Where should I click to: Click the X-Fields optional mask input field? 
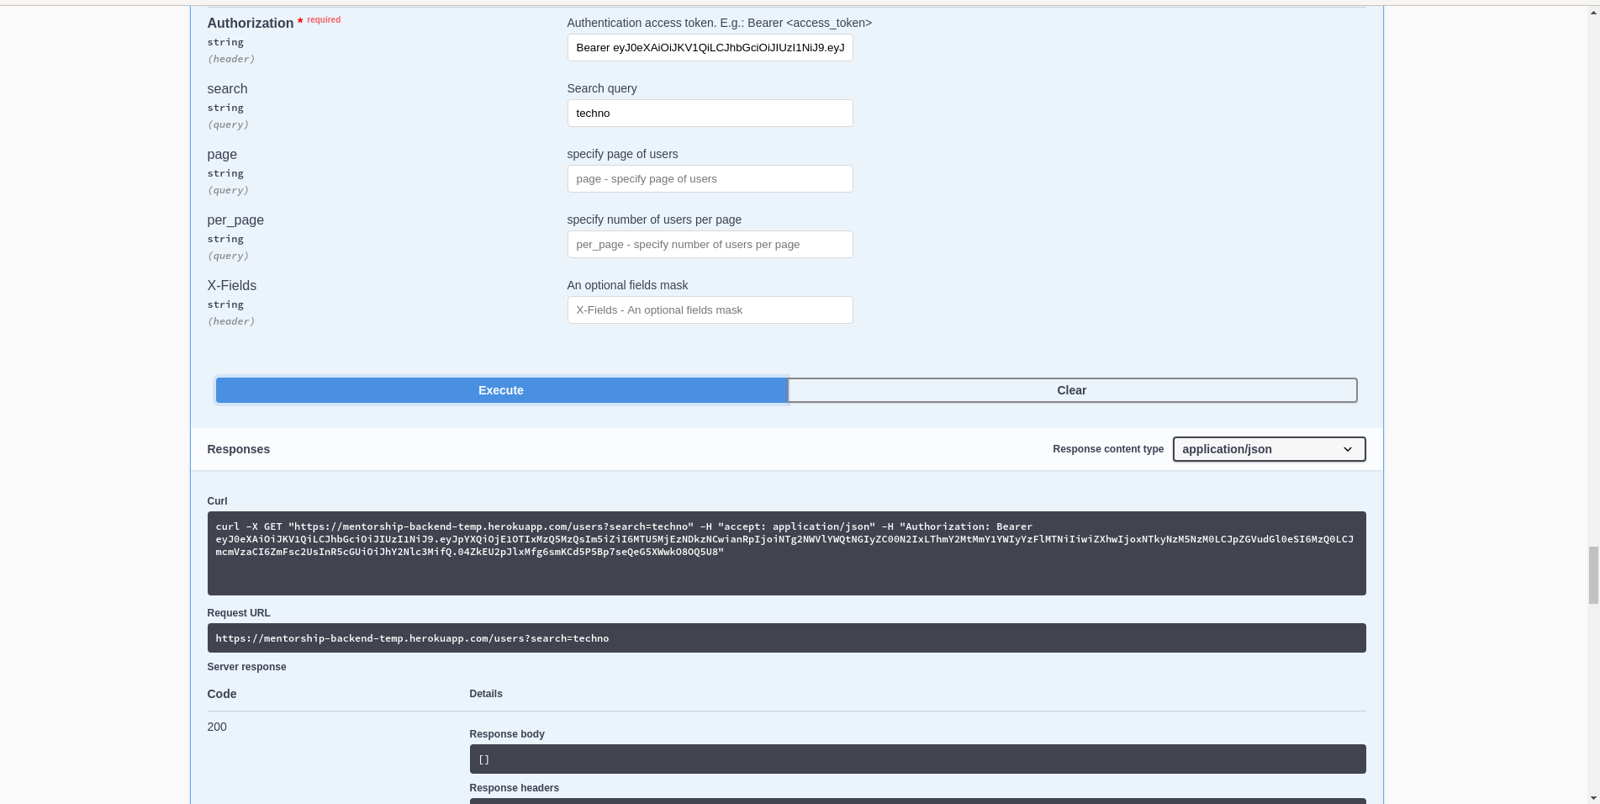709,309
